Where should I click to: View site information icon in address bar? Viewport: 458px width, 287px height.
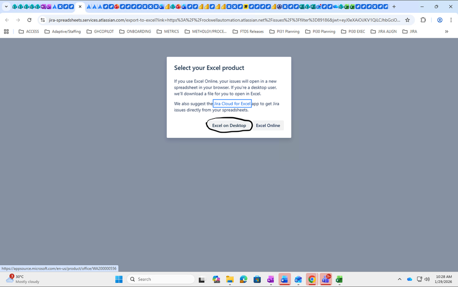pos(43,20)
